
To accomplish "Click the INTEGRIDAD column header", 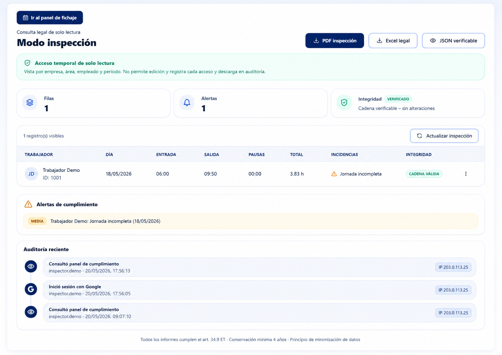I will [x=419, y=155].
